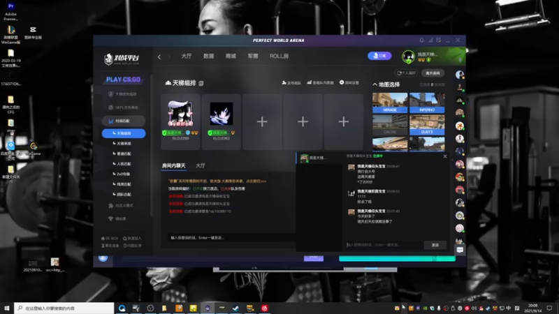Open the 商城 tab in top navigation
Viewport: 559px width, 314px height.
click(231, 57)
